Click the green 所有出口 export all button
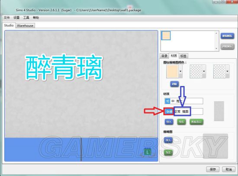Viewport: 238px width, 176px height. [196, 122]
